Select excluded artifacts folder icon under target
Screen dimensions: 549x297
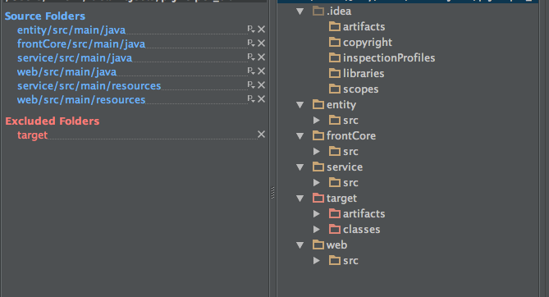(x=335, y=213)
